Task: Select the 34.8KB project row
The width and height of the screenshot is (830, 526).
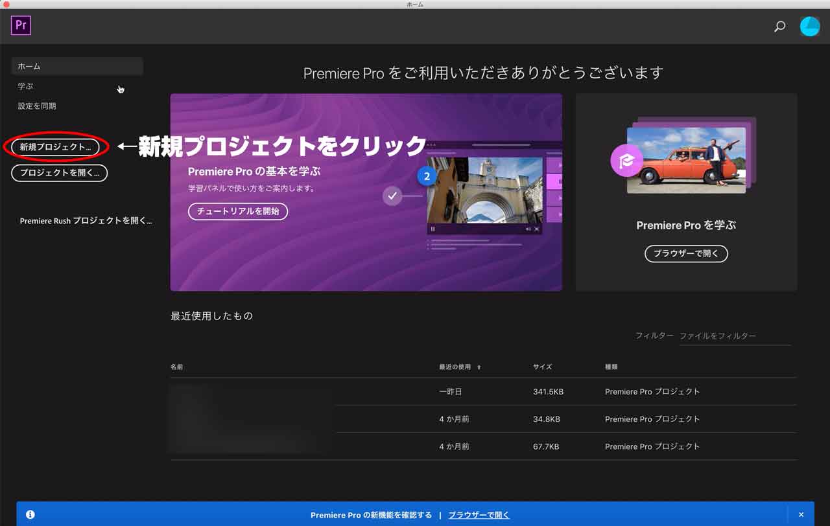Action: click(x=483, y=419)
